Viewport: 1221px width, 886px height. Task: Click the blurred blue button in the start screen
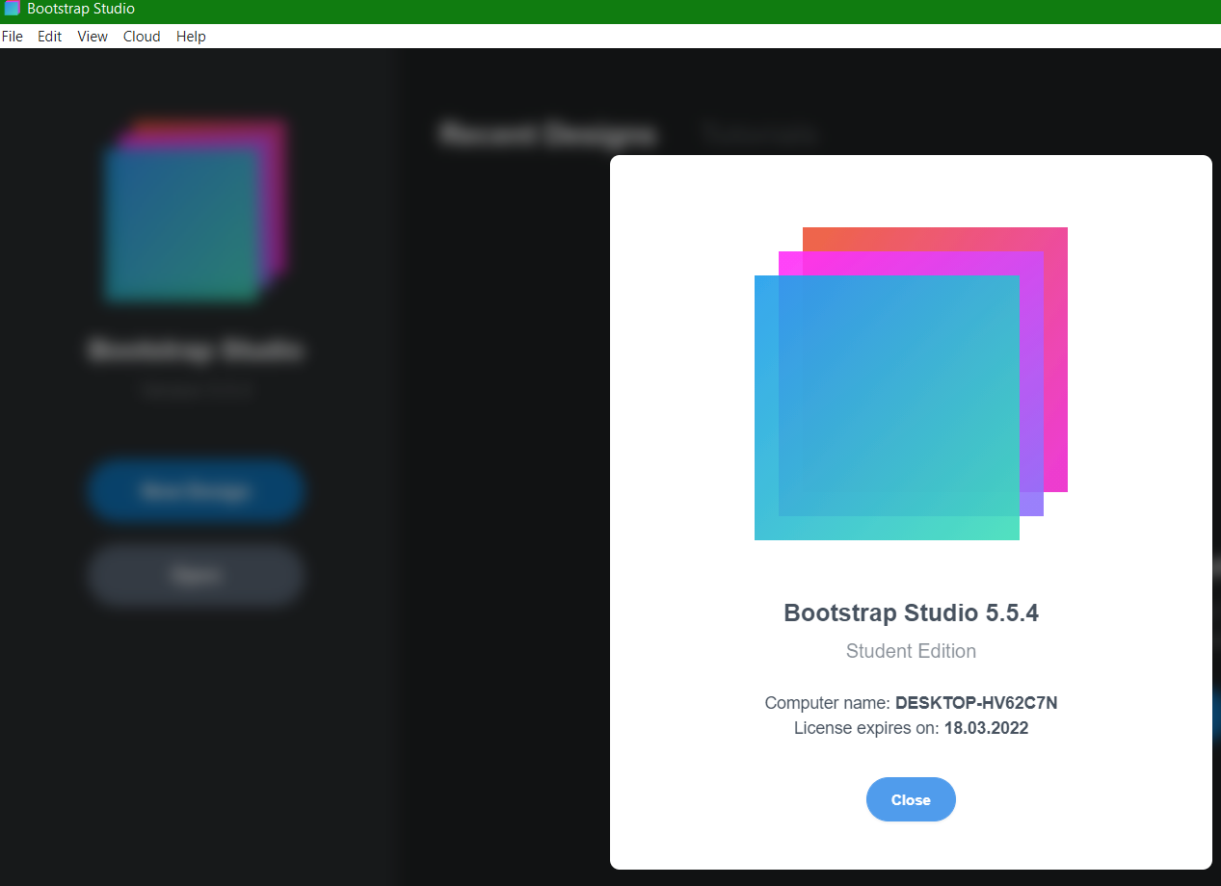(x=196, y=491)
